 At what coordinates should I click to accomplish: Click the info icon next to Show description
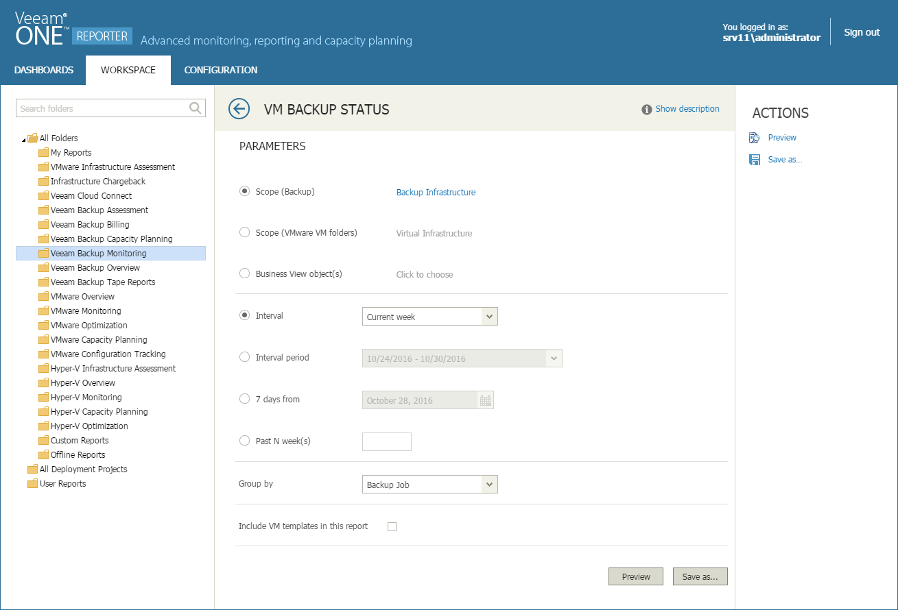tap(646, 109)
